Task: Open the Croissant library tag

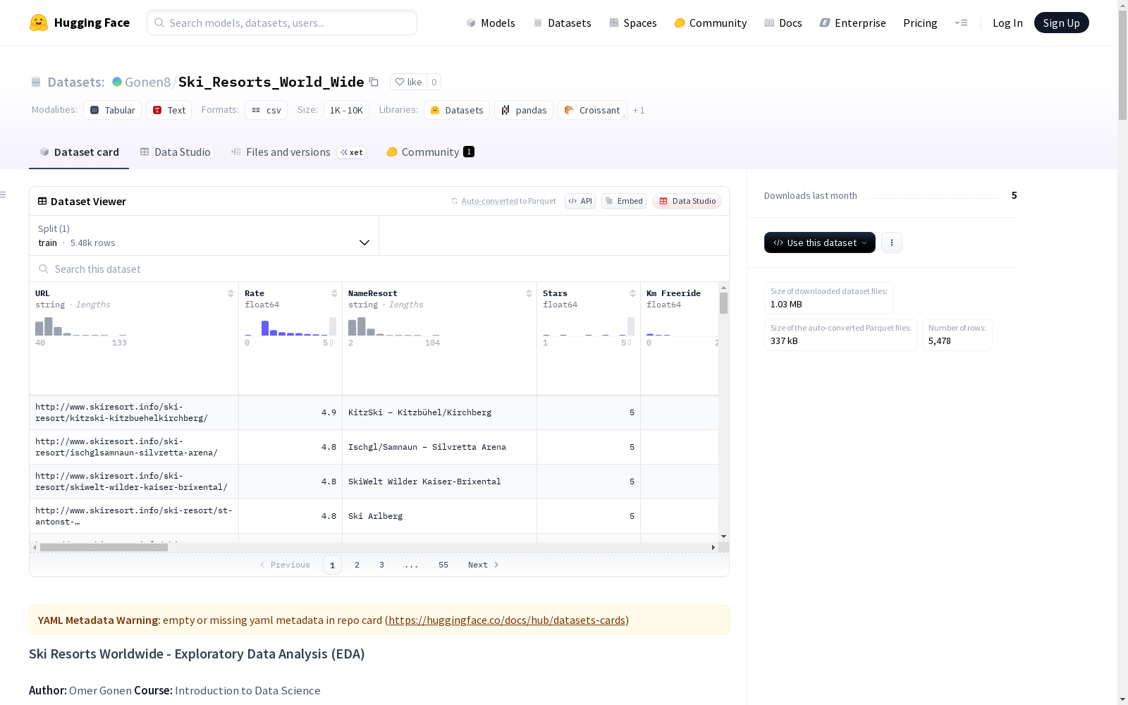Action: tap(592, 110)
